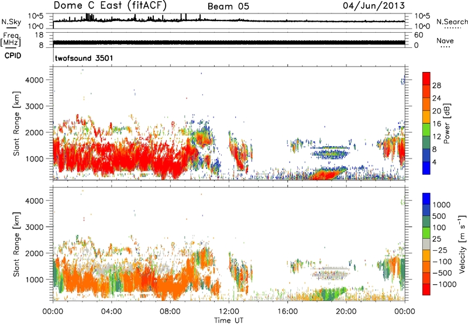The width and height of the screenshot is (468, 324).
Task: Click the "24" label on Power color bar
Action: [436, 98]
